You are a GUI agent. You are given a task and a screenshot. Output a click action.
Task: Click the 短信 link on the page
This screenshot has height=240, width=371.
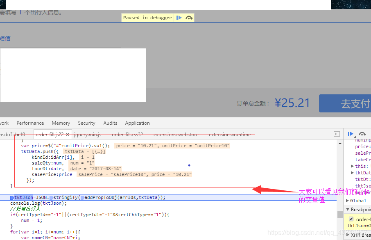(x=5, y=39)
